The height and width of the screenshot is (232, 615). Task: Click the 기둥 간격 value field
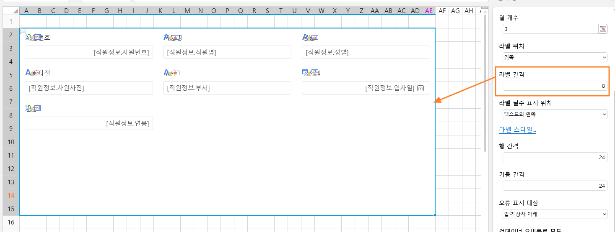coord(555,186)
